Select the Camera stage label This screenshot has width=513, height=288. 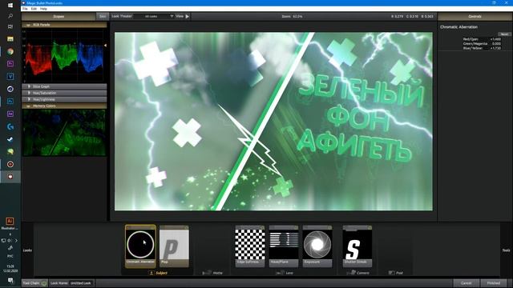pos(358,273)
